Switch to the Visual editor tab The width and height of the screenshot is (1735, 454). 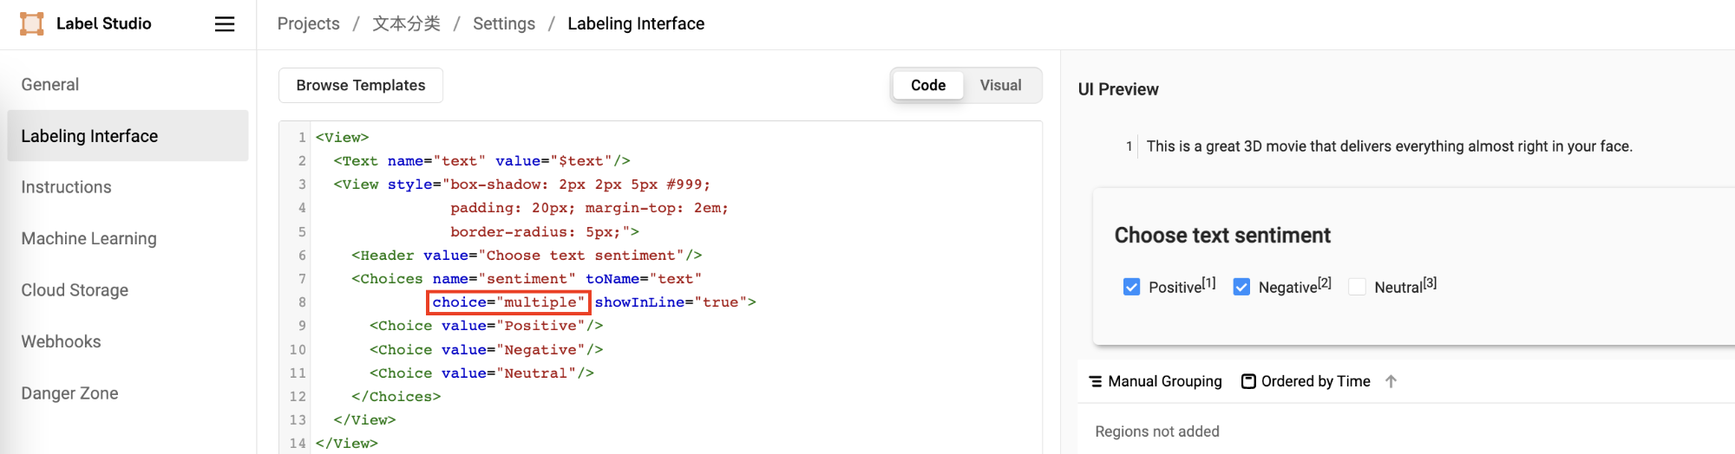point(1000,85)
